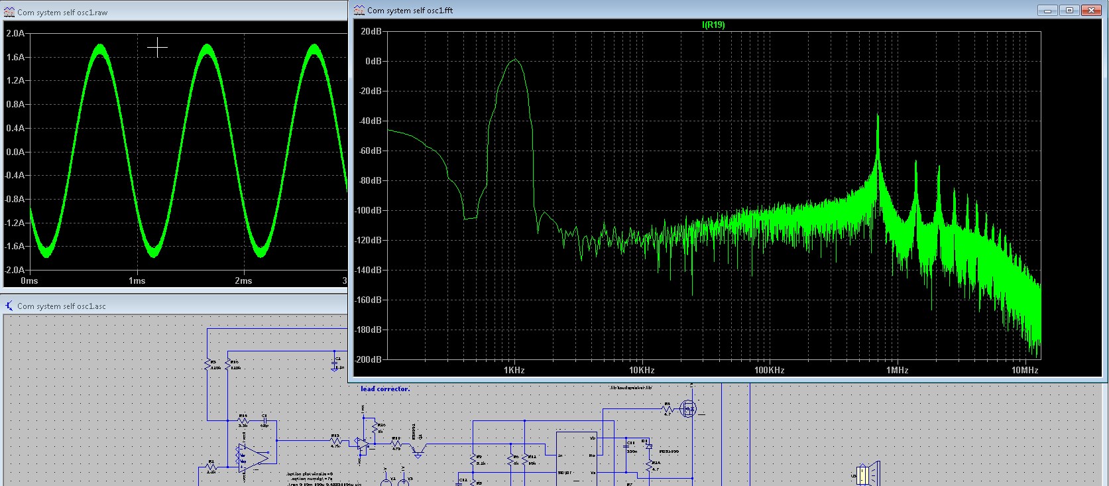Click the 0dB label on the FFT axis

pyautogui.click(x=374, y=61)
